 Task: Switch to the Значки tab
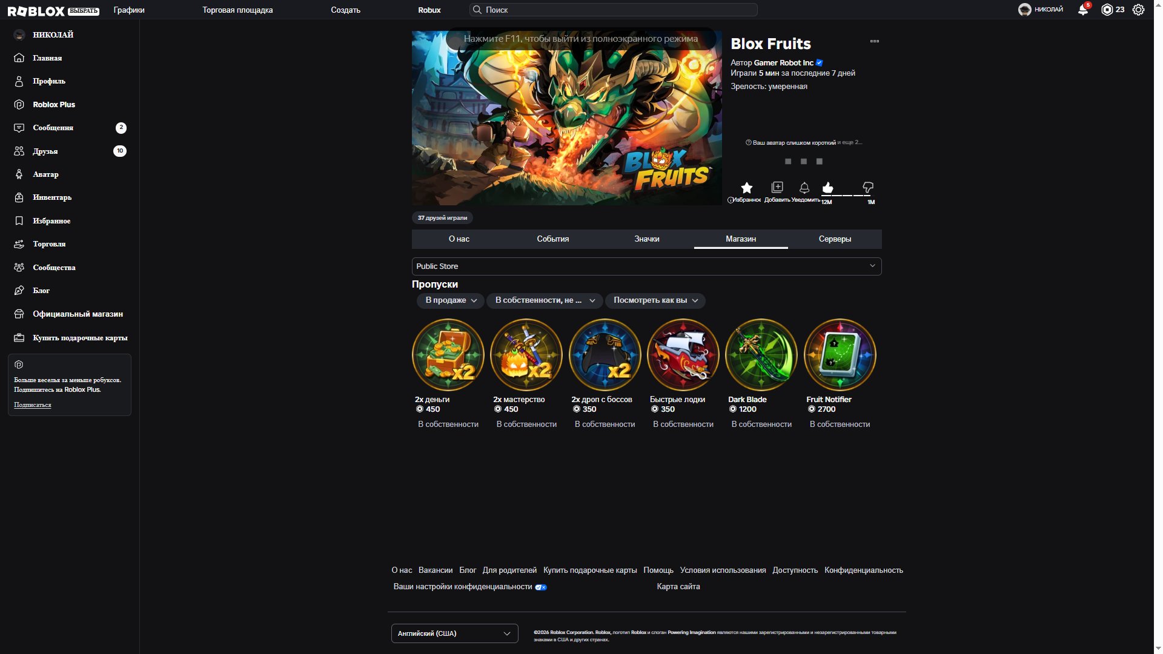pyautogui.click(x=647, y=239)
